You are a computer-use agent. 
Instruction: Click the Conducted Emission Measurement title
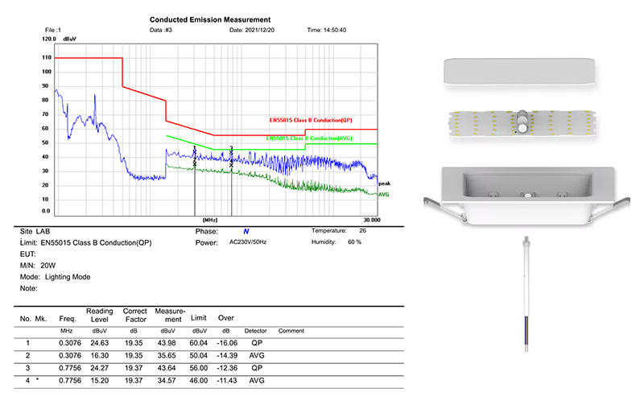pyautogui.click(x=210, y=19)
